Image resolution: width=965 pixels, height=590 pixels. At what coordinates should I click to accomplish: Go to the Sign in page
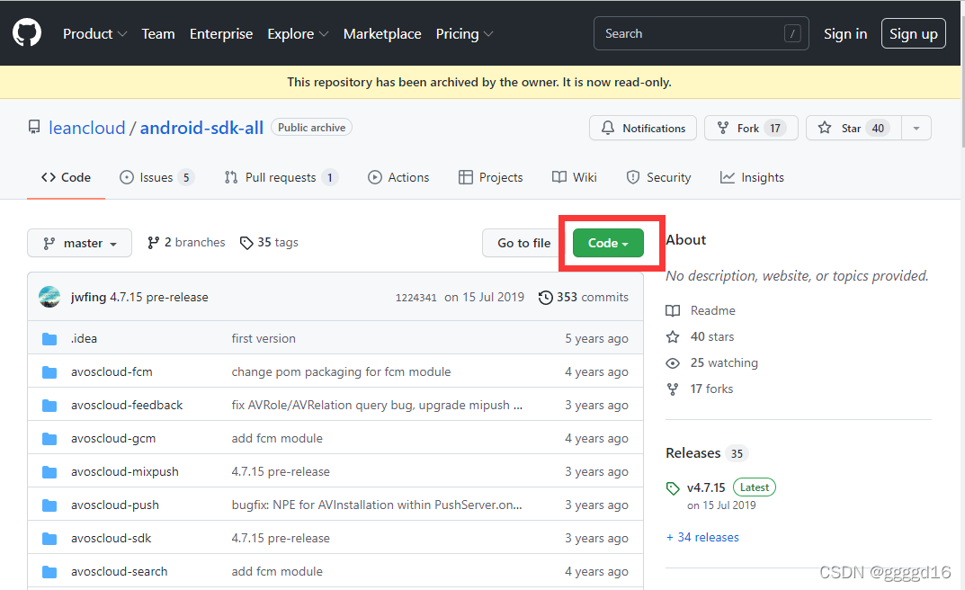pyautogui.click(x=845, y=34)
